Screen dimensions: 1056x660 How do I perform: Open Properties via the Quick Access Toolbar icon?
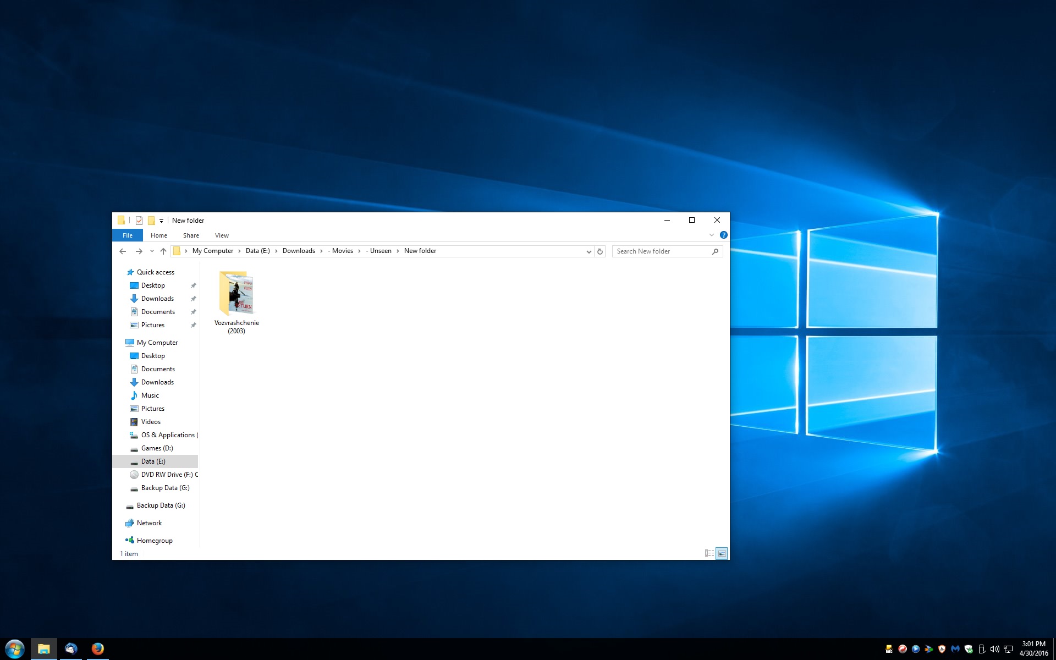coord(139,221)
